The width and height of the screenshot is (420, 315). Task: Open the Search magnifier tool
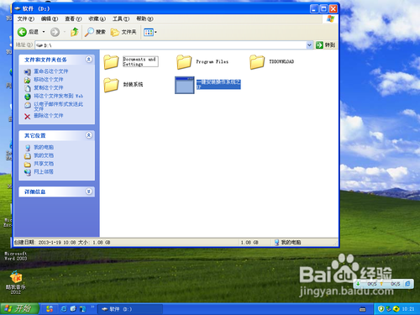pos(95,32)
